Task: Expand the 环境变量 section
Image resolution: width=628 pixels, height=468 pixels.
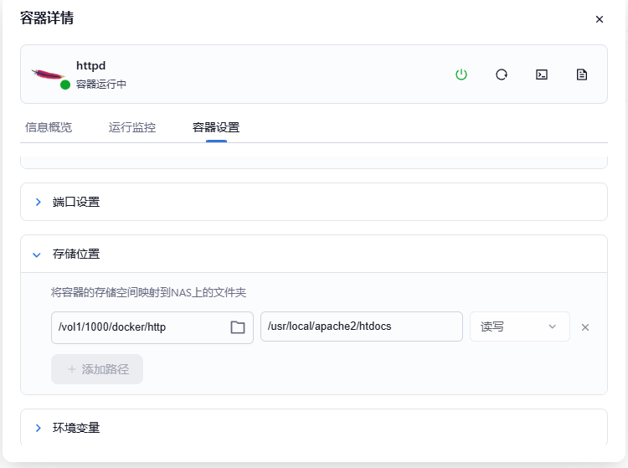Action: pos(314,428)
